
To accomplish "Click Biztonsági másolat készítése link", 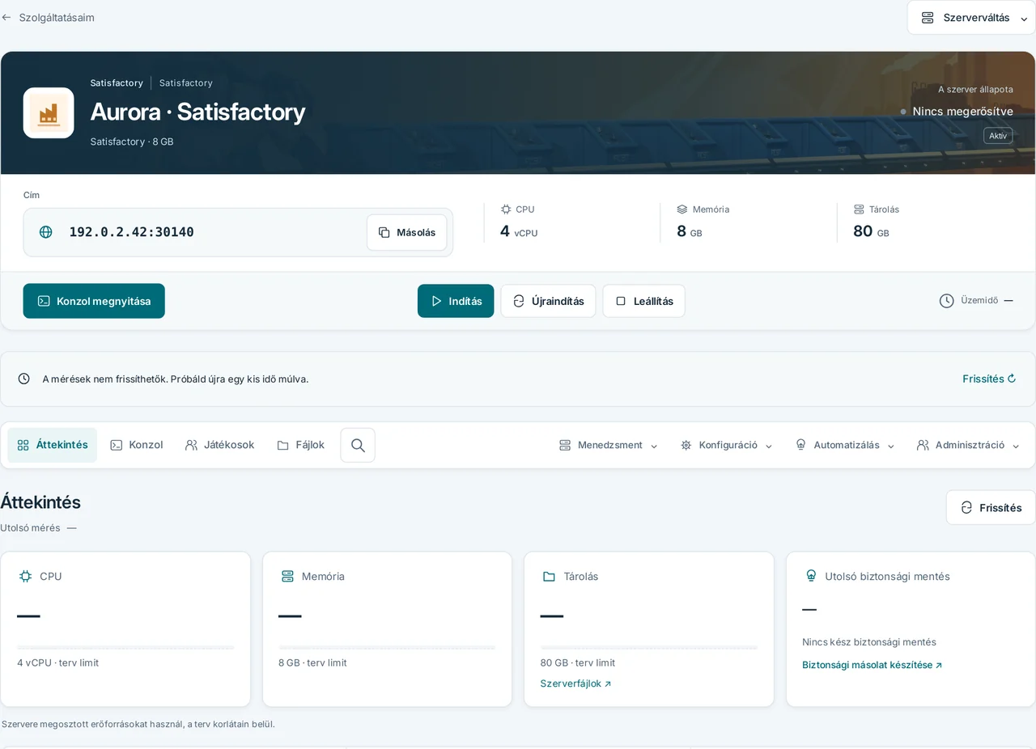I will pos(873,665).
